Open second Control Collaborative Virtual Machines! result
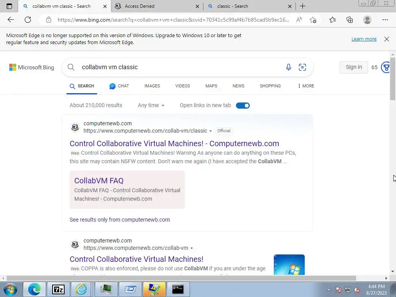 137,259
